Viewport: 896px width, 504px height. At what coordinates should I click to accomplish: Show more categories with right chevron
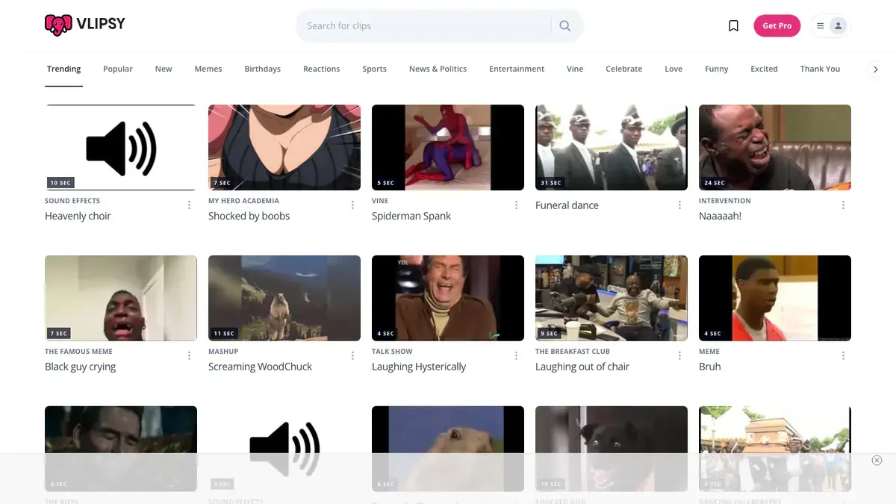pos(875,69)
